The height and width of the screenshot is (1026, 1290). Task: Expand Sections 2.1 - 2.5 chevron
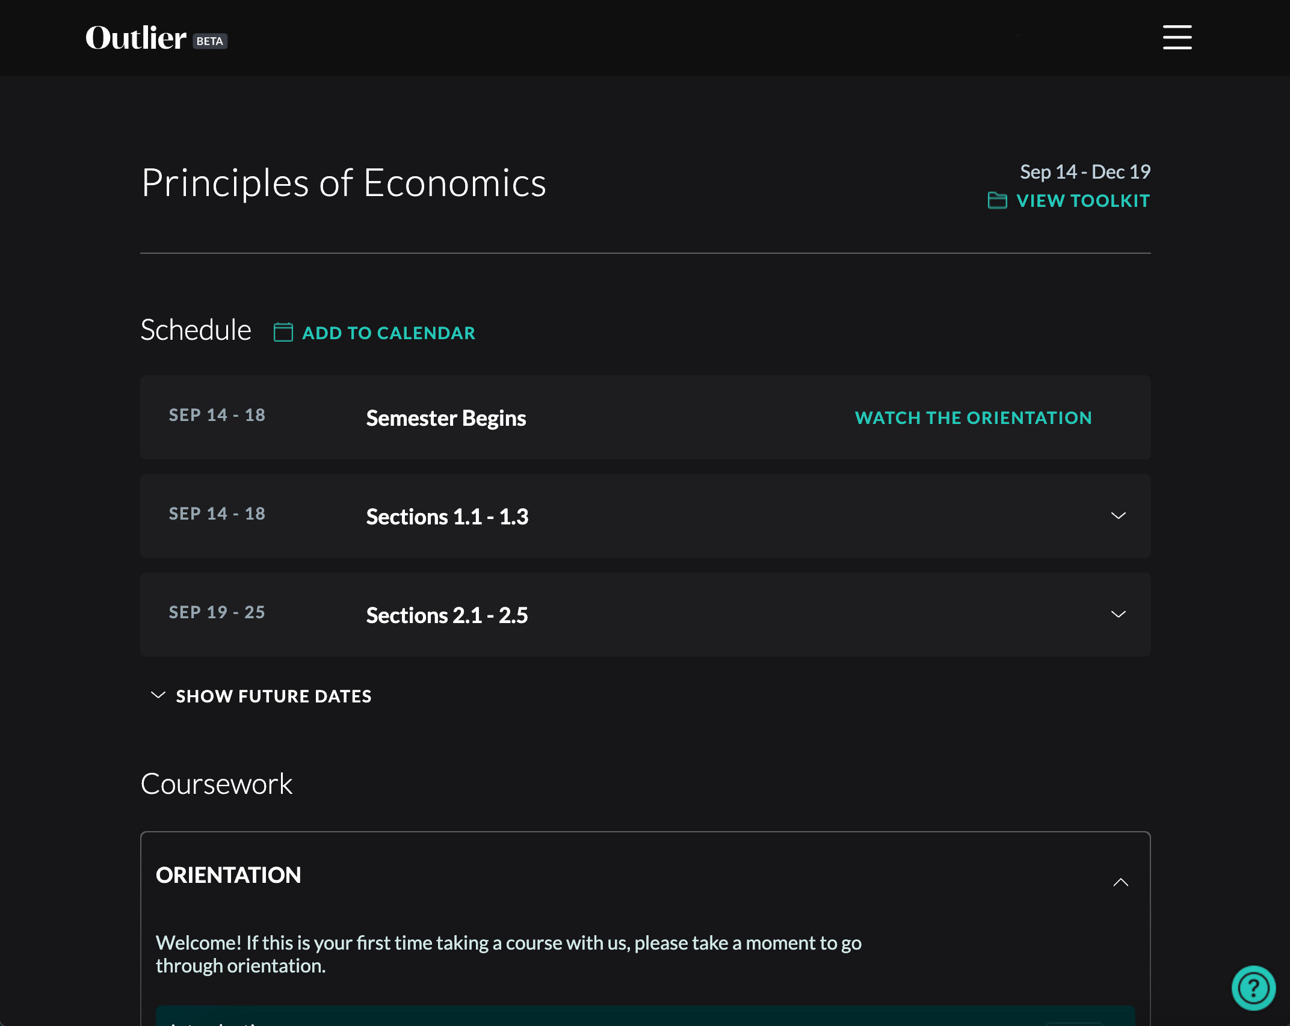coord(1118,614)
